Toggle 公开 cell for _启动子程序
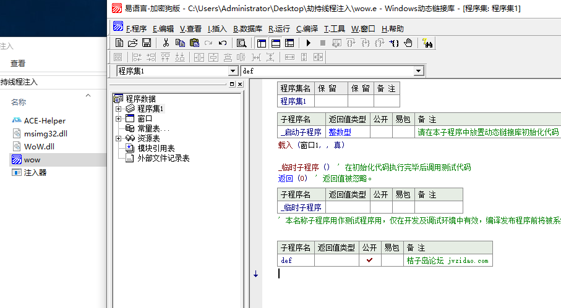 click(381, 132)
